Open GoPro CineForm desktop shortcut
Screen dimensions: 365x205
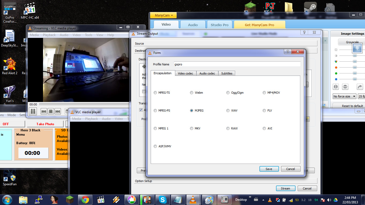pyautogui.click(x=10, y=13)
